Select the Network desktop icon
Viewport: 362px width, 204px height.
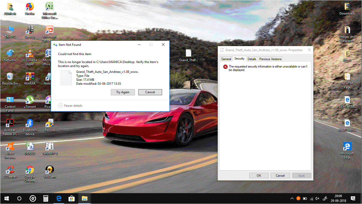[x=10, y=56]
